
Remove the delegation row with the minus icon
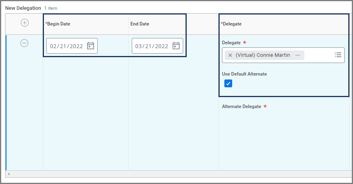[x=24, y=43]
